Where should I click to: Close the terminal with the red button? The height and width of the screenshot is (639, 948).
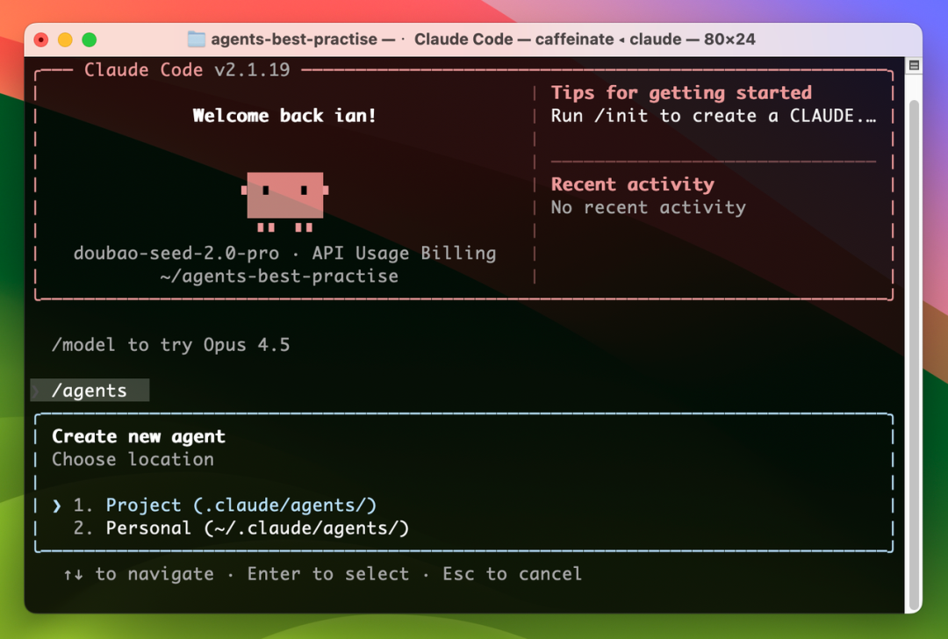tap(41, 39)
